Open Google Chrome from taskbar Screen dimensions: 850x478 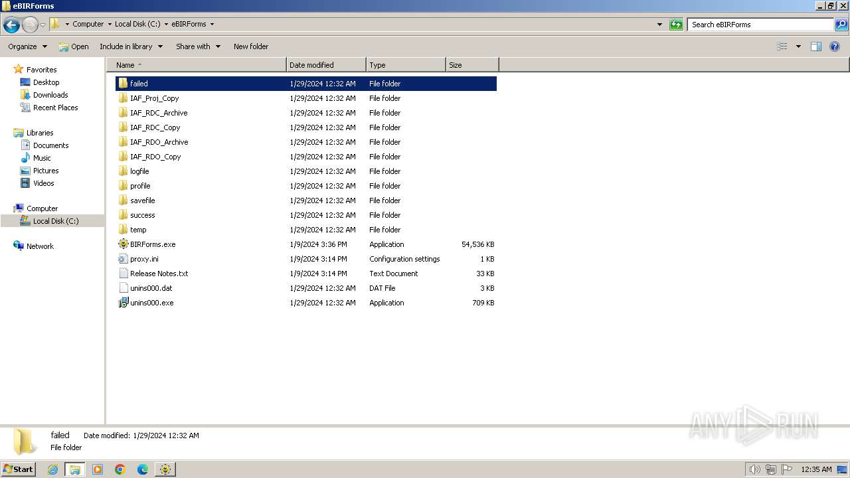[120, 469]
